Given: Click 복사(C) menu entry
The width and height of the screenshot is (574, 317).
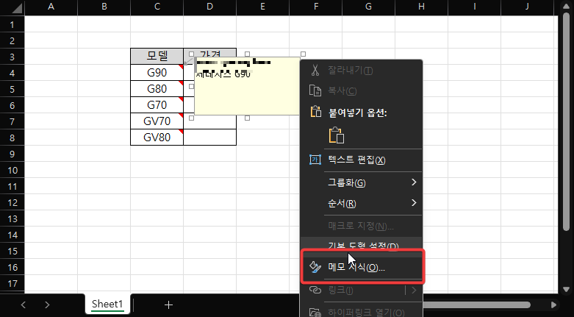Looking at the screenshot, I should [361, 90].
